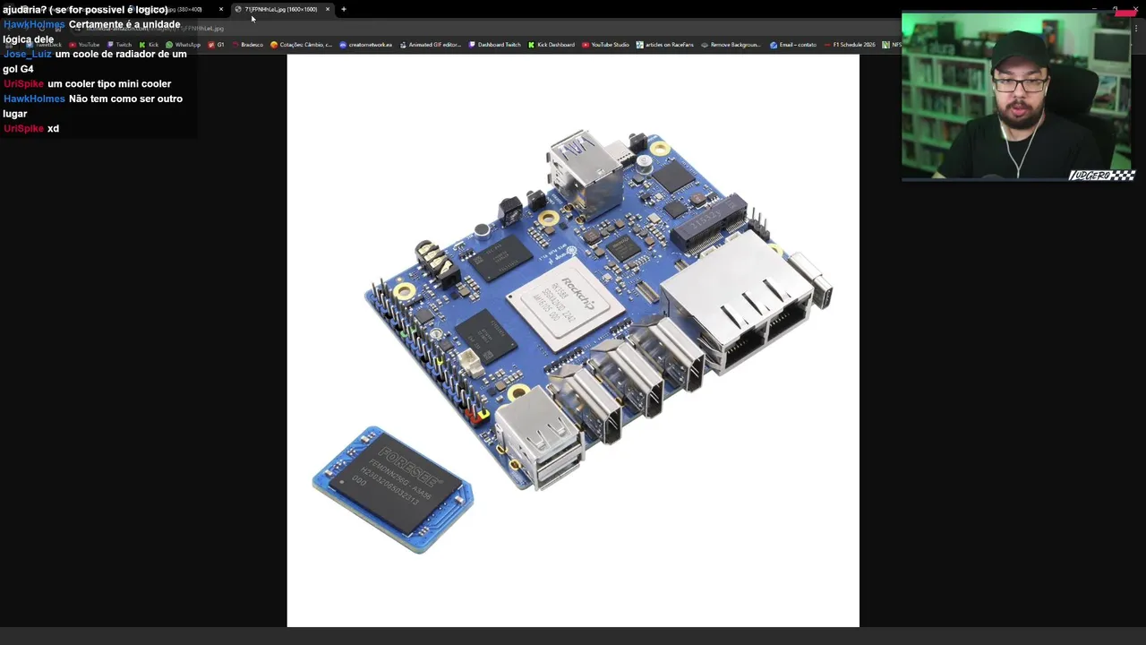Screen dimensions: 1146x645
Task: Open the YouTube Studio bookmark
Action: [x=605, y=45]
